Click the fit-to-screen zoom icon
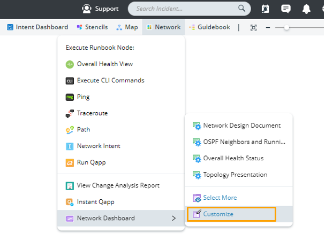325x234 pixels. pos(253,27)
